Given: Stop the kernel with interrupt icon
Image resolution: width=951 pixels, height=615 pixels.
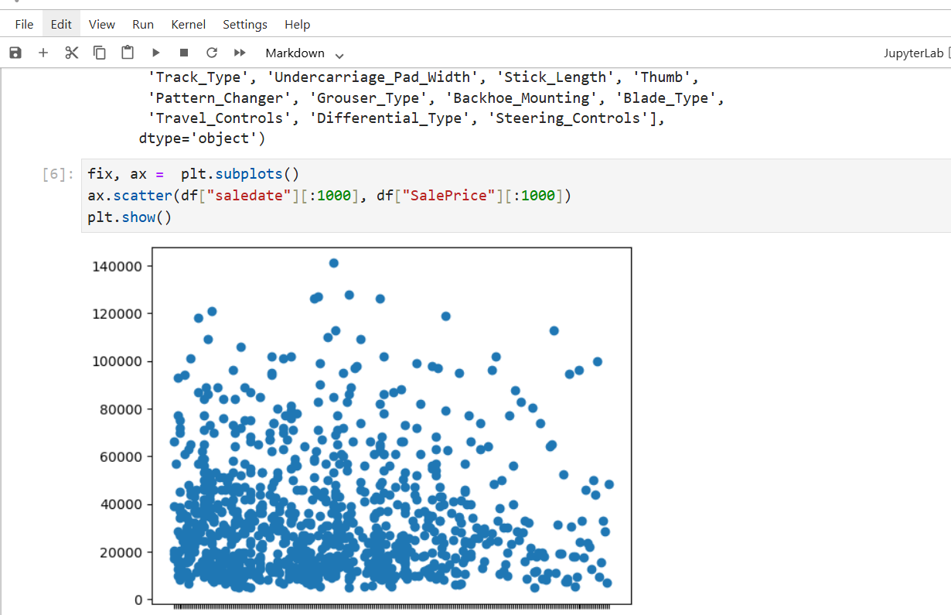Looking at the screenshot, I should [184, 53].
